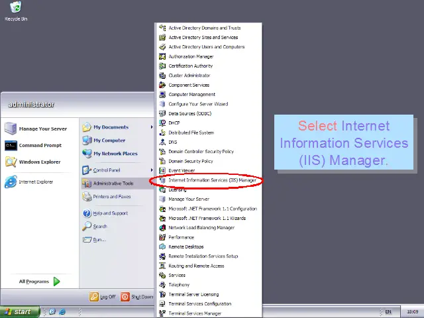424x318 pixels.
Task: Click the Remote Desktops icon
Action: pos(162,246)
